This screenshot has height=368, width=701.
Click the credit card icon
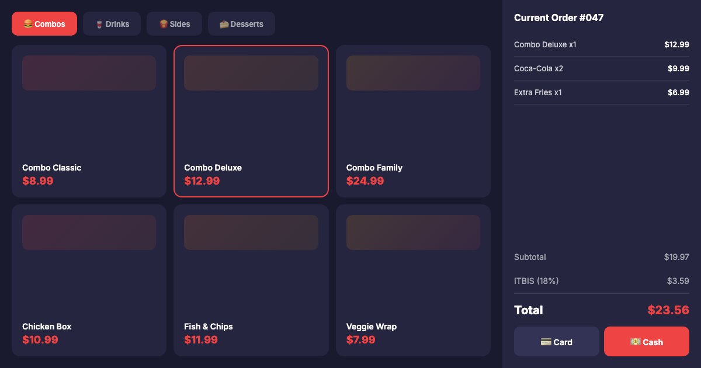pos(546,342)
